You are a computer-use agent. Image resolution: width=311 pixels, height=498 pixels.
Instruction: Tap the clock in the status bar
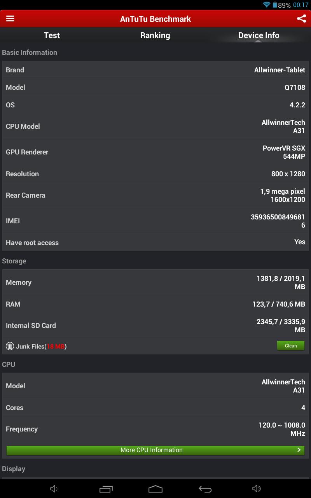point(301,5)
